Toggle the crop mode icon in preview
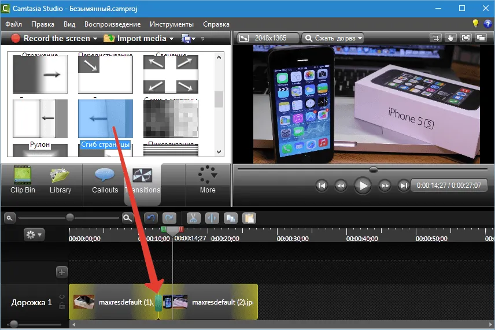This screenshot has width=495, height=330. 435,38
